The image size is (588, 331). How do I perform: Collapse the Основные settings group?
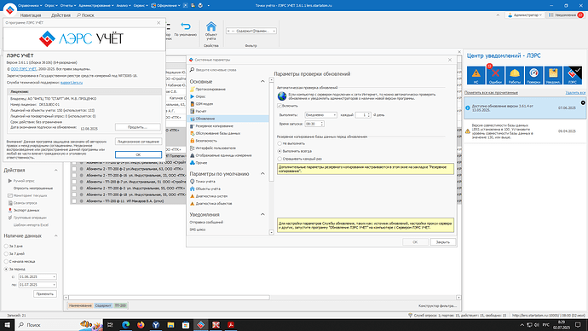(x=262, y=81)
